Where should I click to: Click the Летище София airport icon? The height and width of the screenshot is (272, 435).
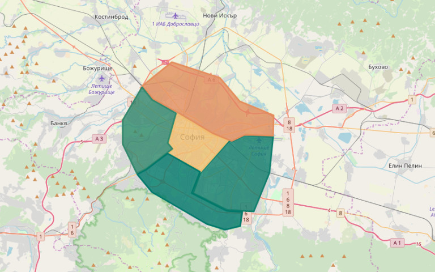260,140
